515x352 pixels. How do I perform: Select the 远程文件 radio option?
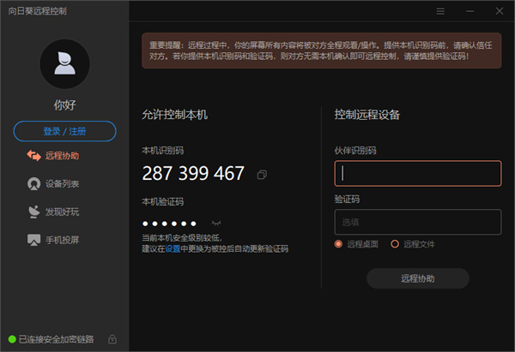pyautogui.click(x=395, y=244)
